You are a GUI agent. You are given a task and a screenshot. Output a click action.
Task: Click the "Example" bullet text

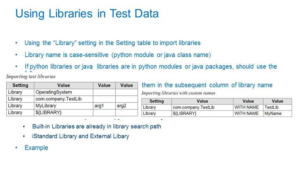[36, 148]
